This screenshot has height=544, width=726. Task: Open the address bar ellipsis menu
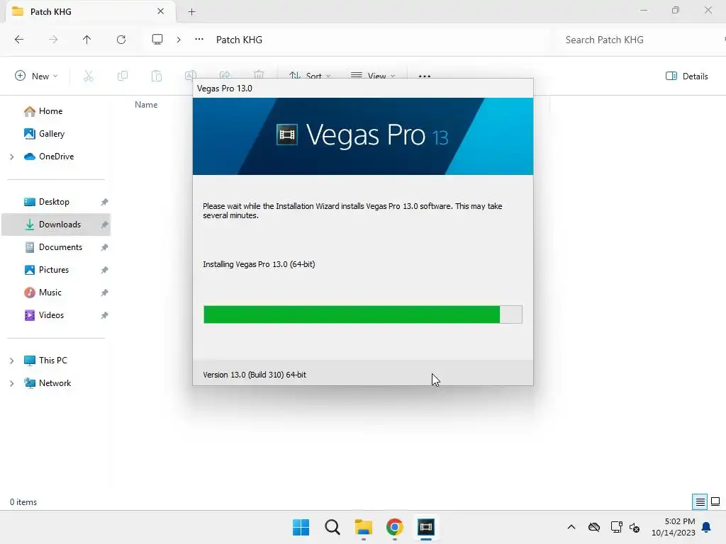199,40
